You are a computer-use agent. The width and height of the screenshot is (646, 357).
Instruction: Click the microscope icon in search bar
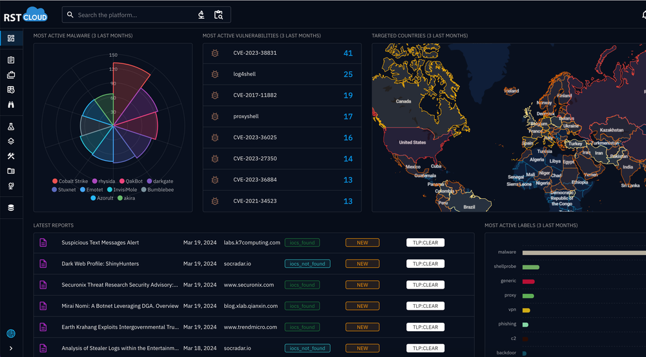[201, 15]
